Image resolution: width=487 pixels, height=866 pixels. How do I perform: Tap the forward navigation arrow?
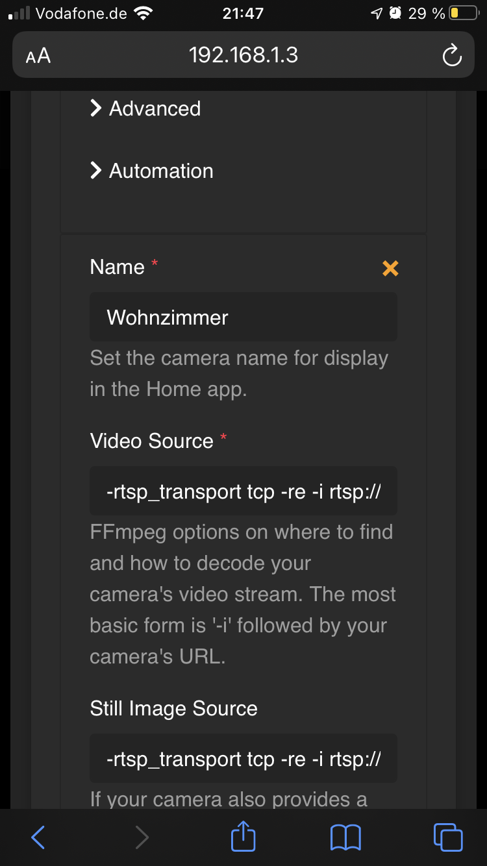(142, 837)
